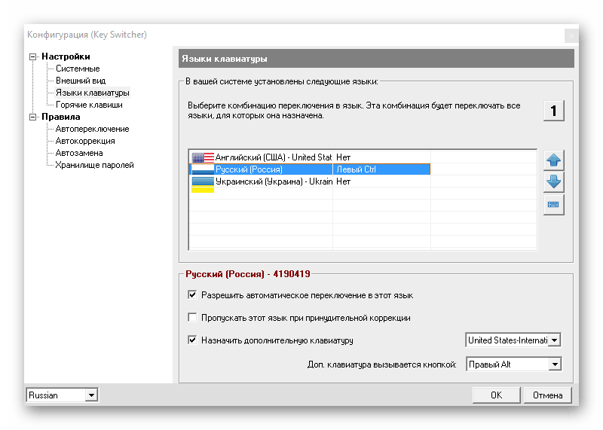Open the Правый Alt key dropdown
The height and width of the screenshot is (430, 603).
pos(555,364)
